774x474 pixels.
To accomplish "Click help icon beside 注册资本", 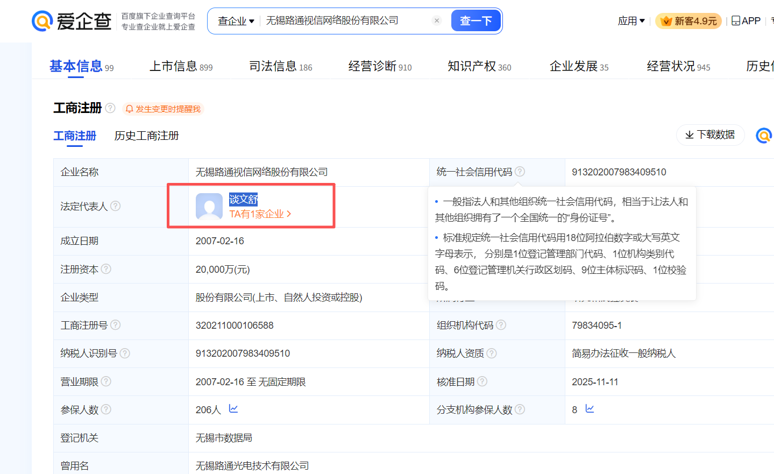I will point(106,269).
